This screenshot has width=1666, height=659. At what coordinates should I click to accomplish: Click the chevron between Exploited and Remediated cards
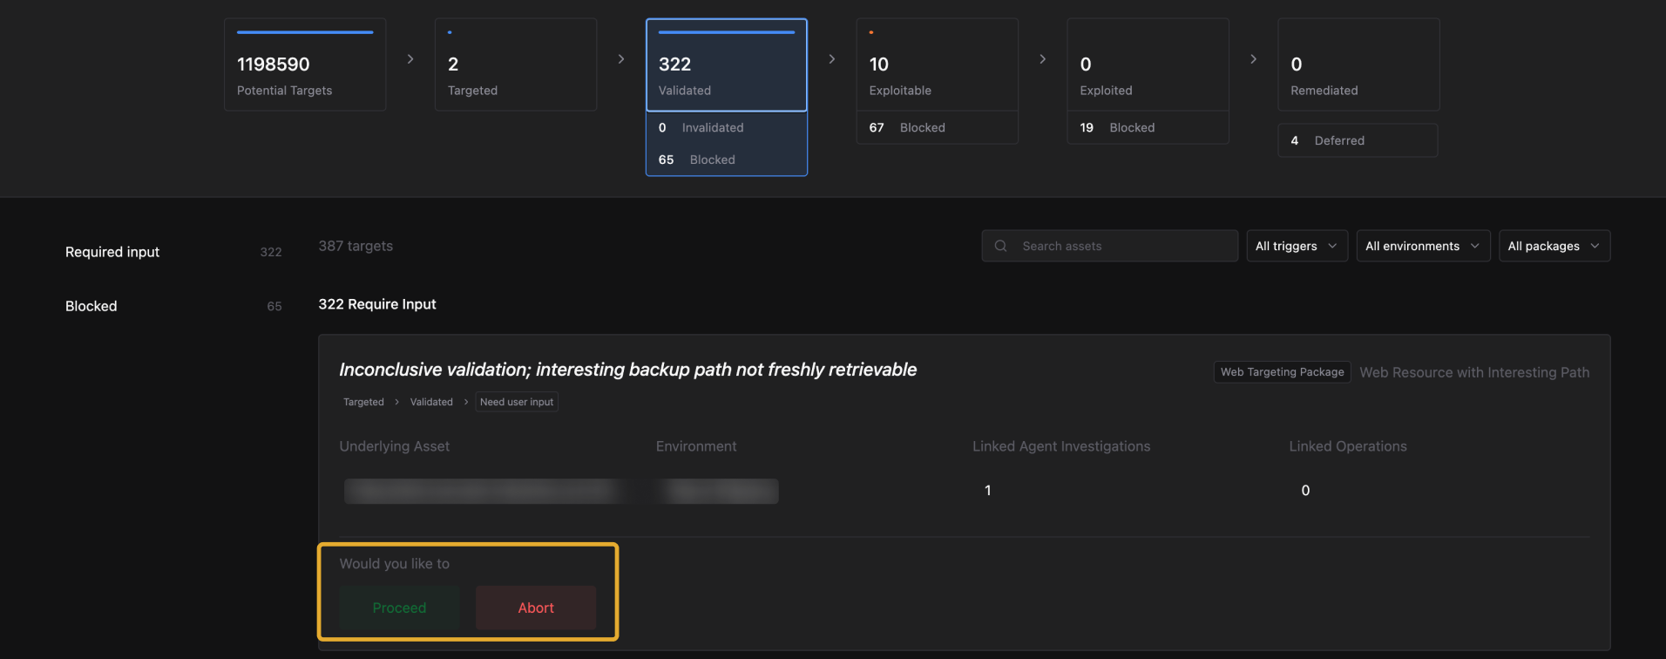(1254, 59)
